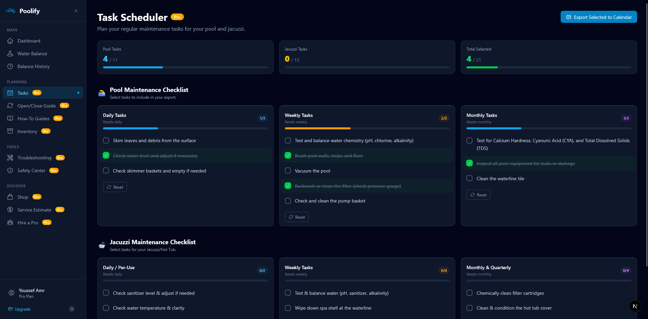Check 'Test for Calcium Hardness, Cyanuric Acid' task

coord(469,140)
